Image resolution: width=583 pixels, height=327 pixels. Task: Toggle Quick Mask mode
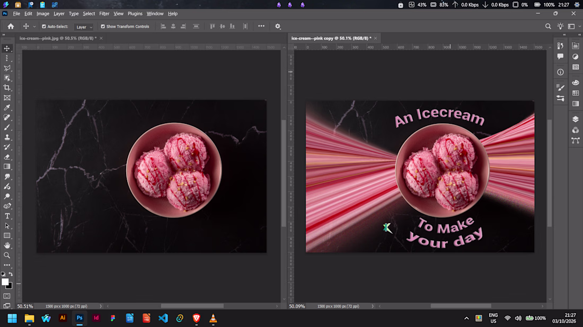(x=7, y=296)
